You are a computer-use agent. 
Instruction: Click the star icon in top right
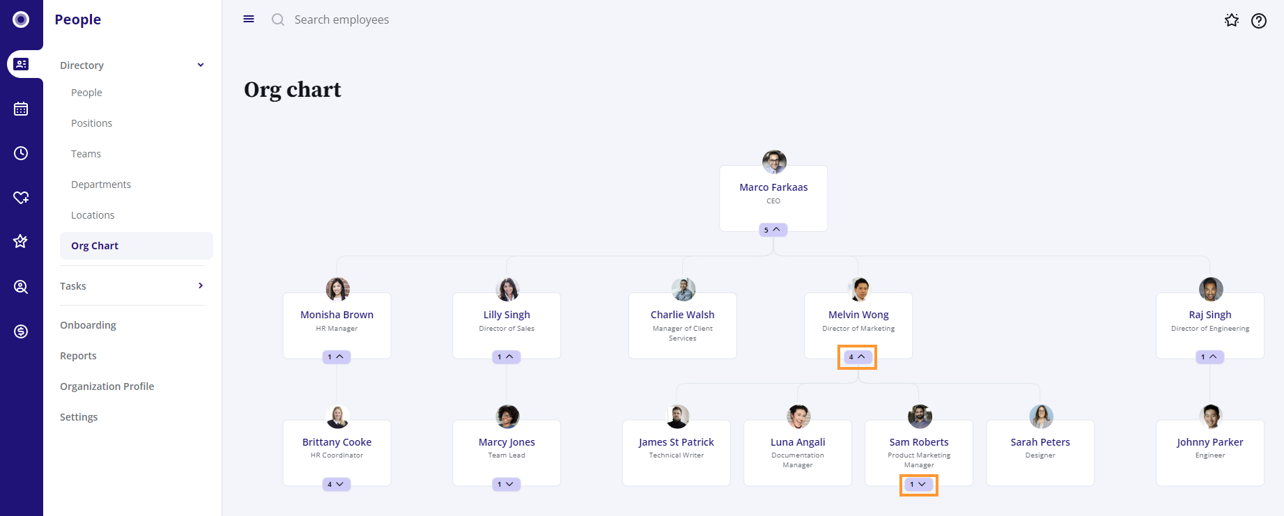[1231, 21]
